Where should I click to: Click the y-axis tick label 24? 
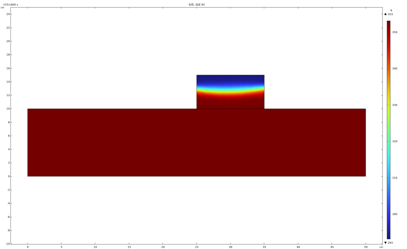(8, 14)
